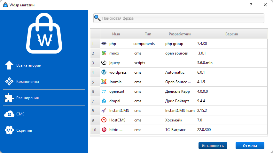Click the drupal drop icon
273x153 pixels.
pos(104,101)
